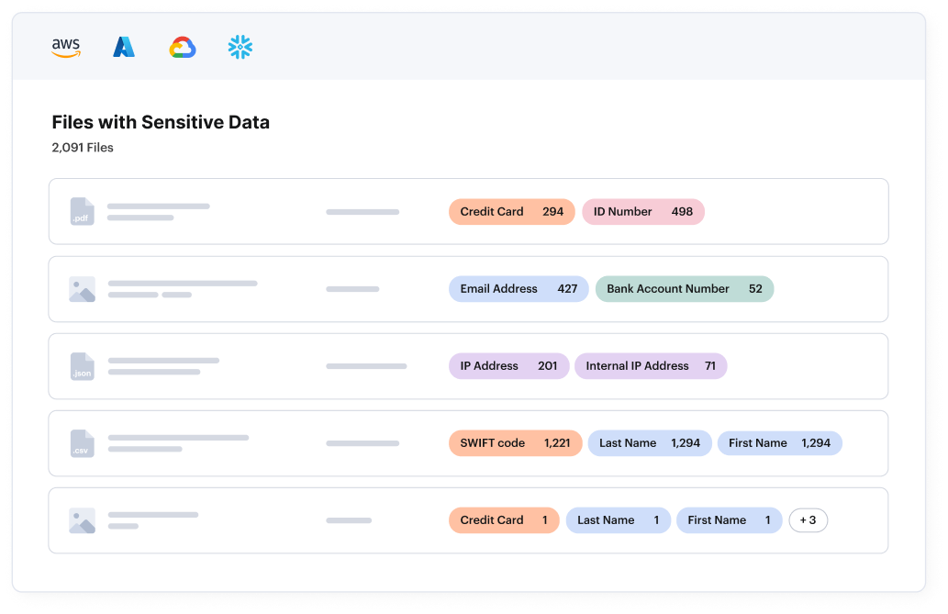Select the image file icon in bottom row
The width and height of the screenshot is (948, 614).
[x=81, y=520]
